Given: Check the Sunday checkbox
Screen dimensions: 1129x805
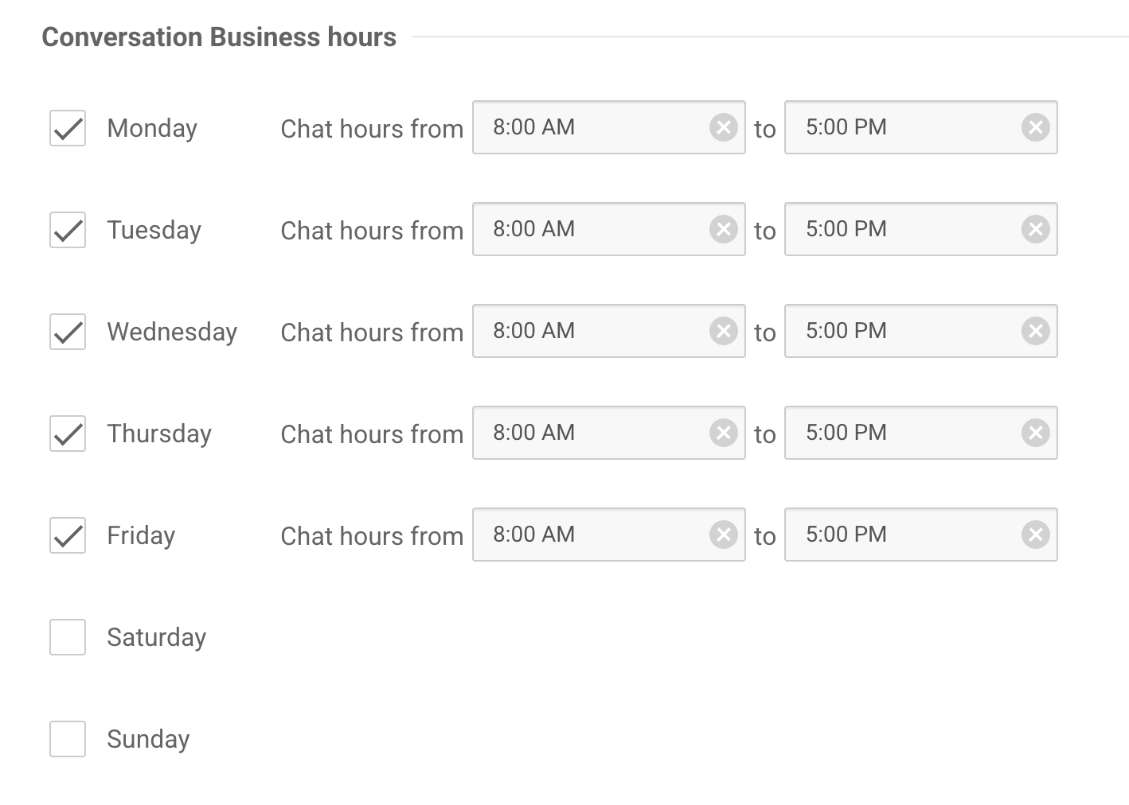Looking at the screenshot, I should coord(68,739).
